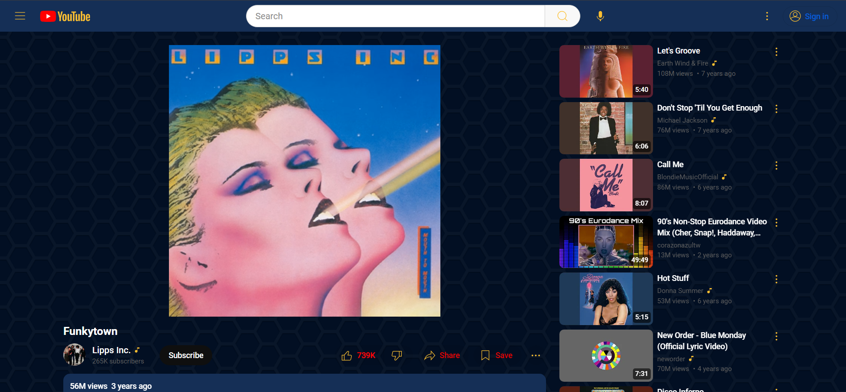Open neworder channel
846x392 pixels.
point(671,359)
